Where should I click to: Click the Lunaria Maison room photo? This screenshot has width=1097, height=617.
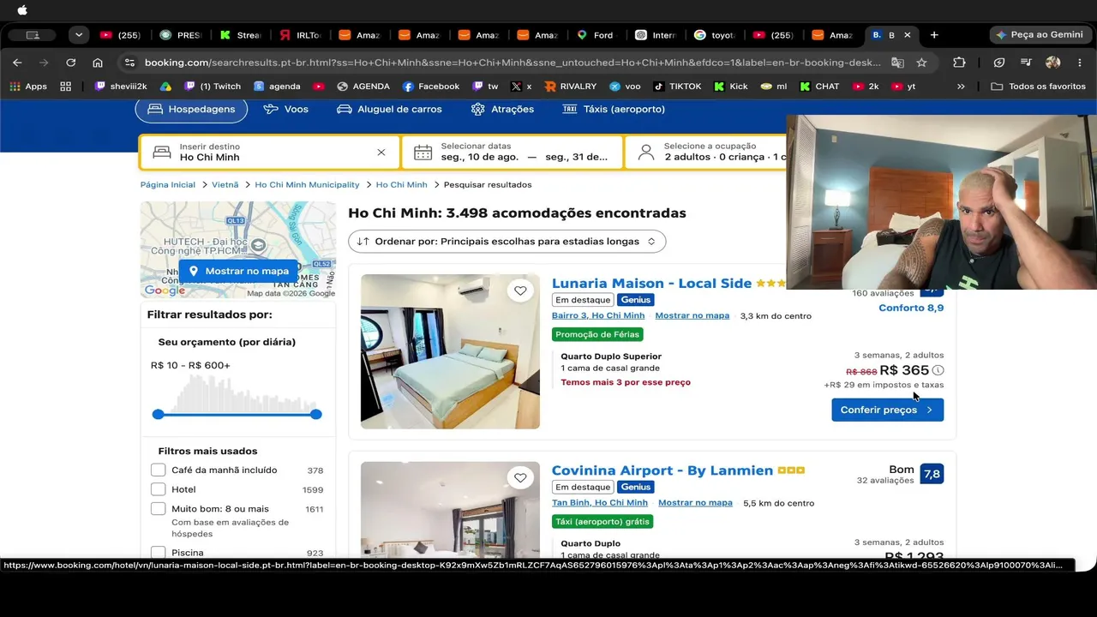click(x=450, y=351)
